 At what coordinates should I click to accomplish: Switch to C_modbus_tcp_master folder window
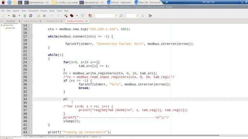pos(65,2)
